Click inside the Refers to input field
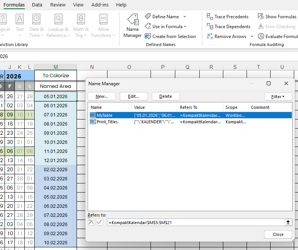 (x=194, y=223)
